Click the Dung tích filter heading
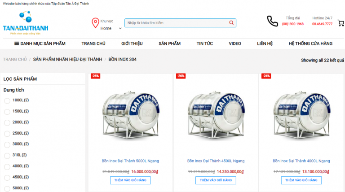Image resolution: width=345 pixels, height=192 pixels. click(x=13, y=90)
